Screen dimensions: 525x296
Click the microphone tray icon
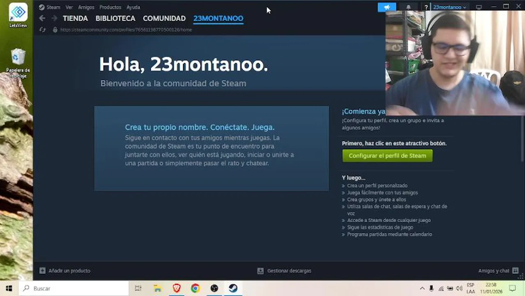pyautogui.click(x=432, y=289)
